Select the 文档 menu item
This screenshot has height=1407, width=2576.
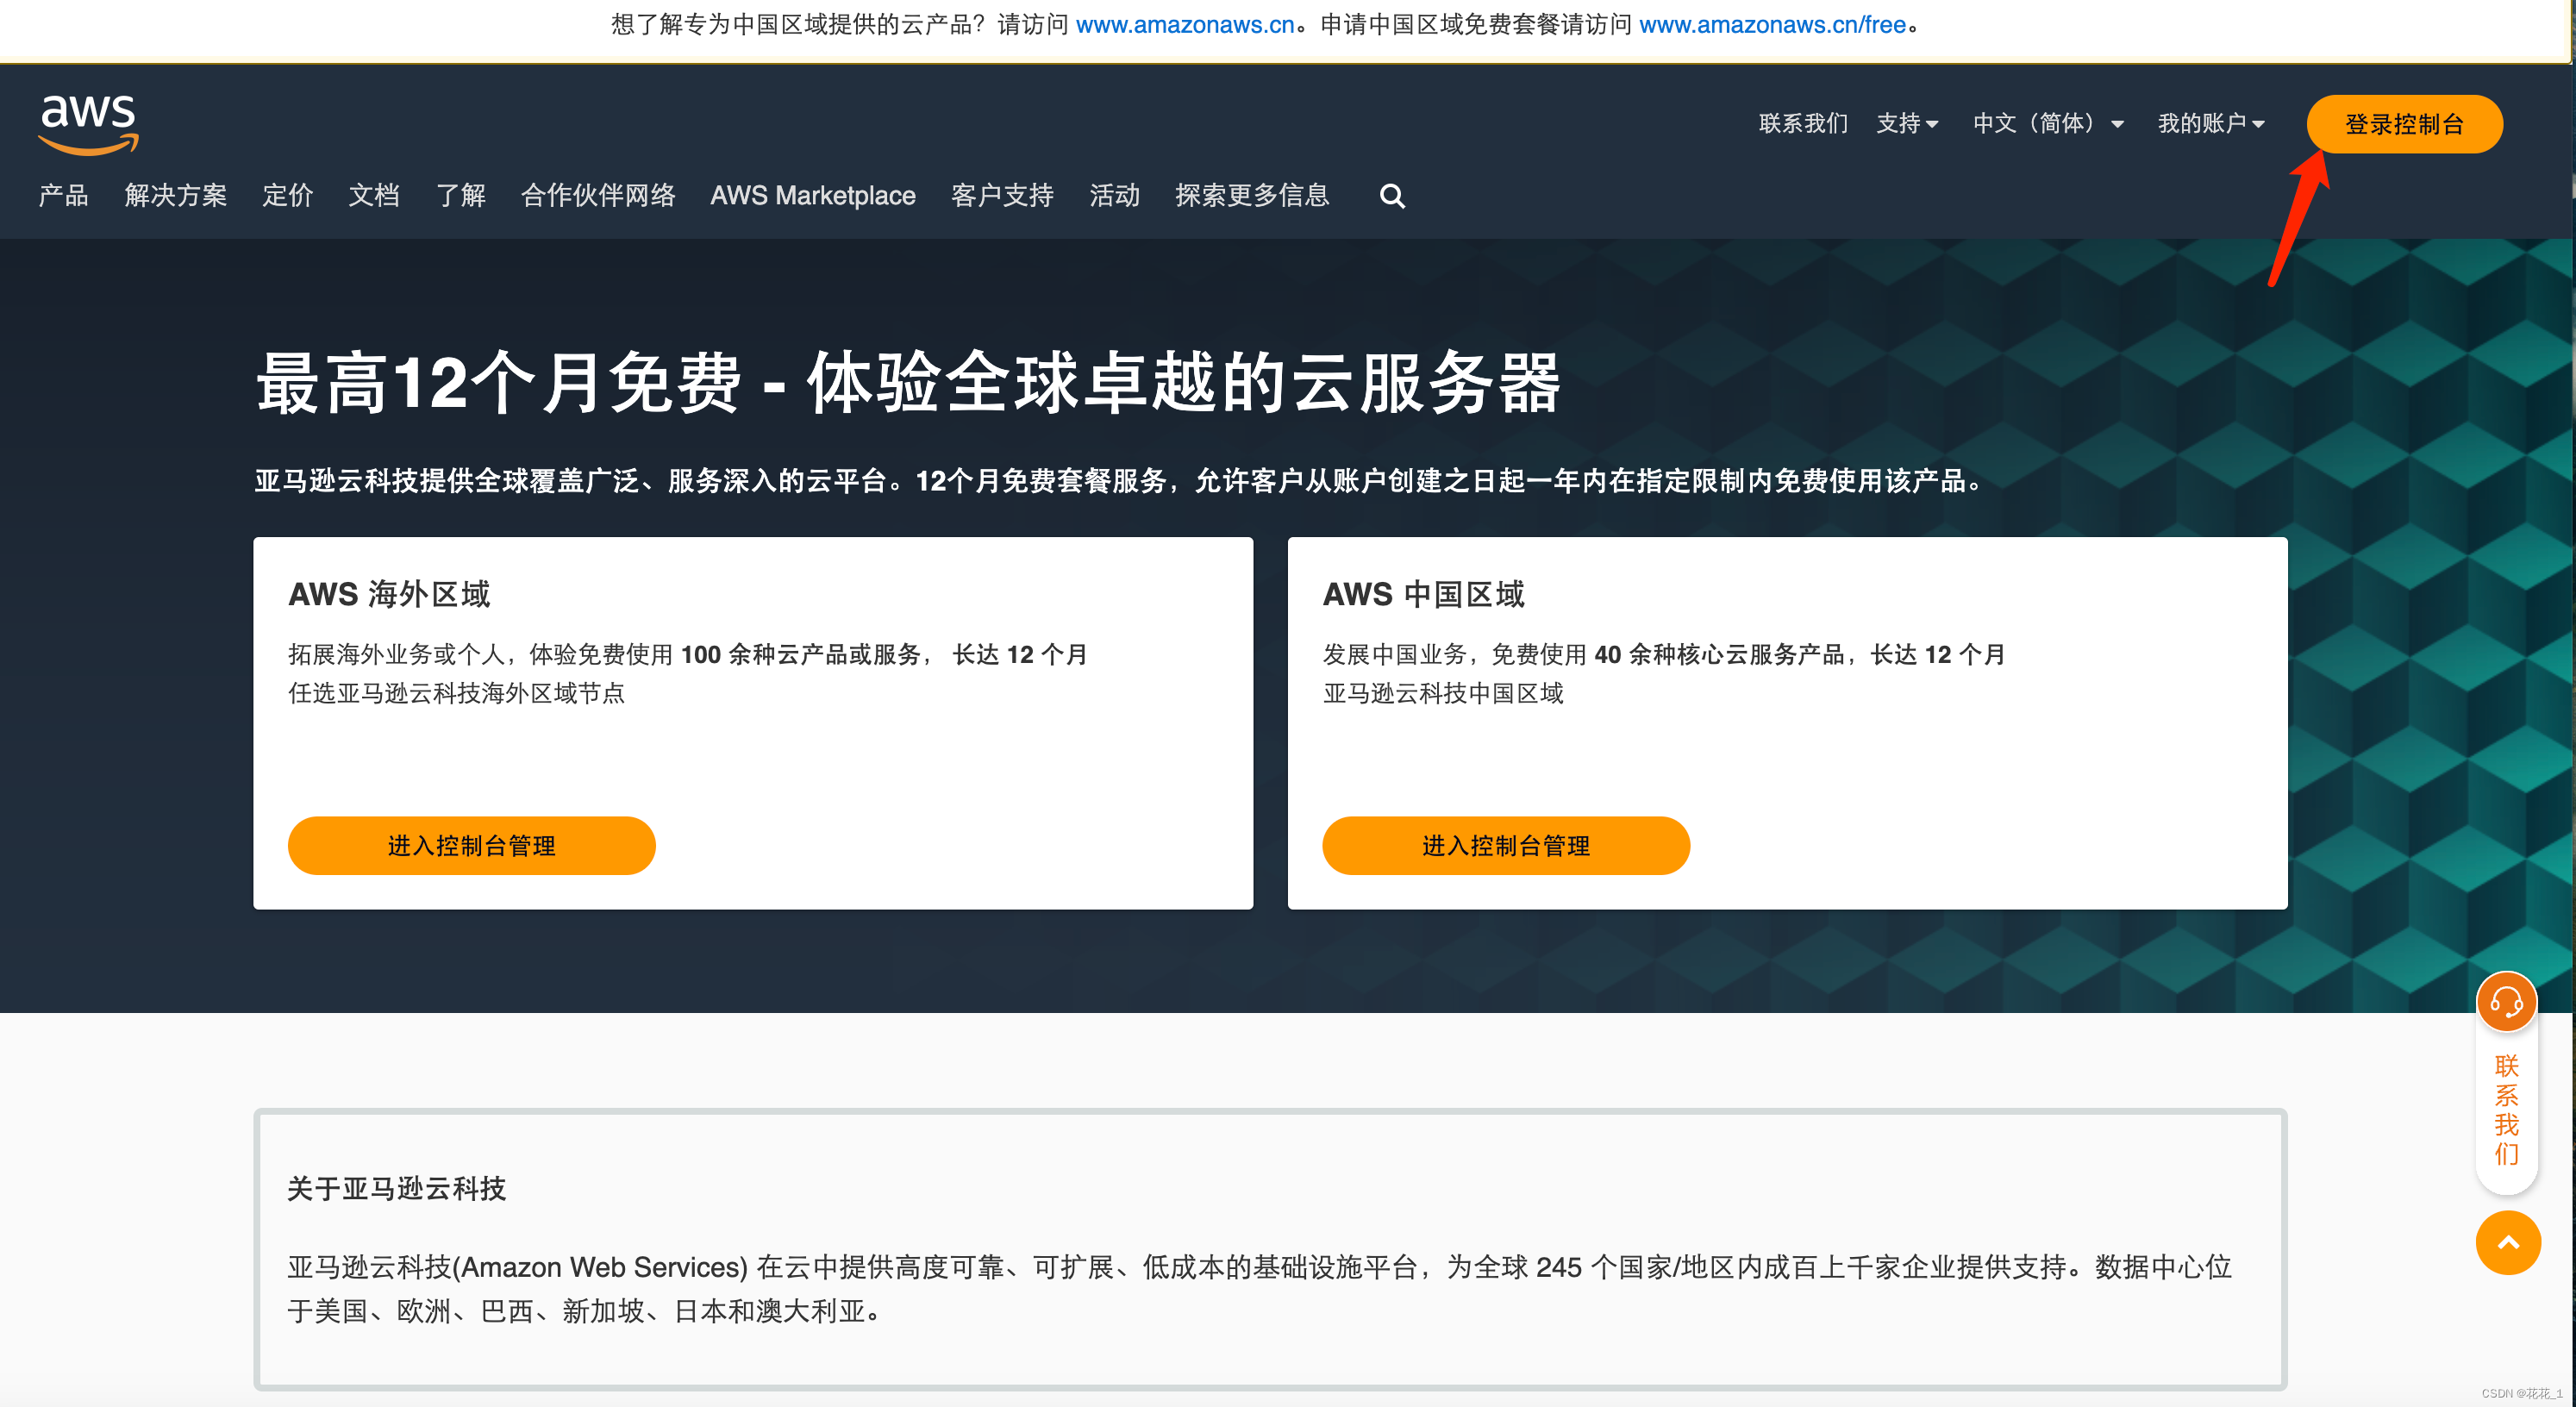[374, 195]
